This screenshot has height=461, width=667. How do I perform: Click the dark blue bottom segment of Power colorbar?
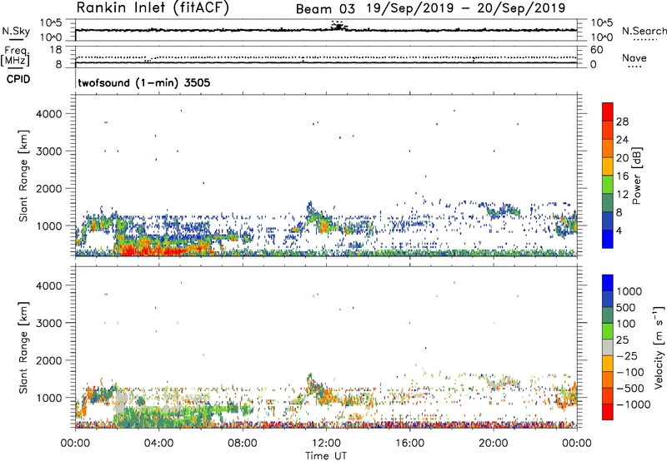point(608,239)
